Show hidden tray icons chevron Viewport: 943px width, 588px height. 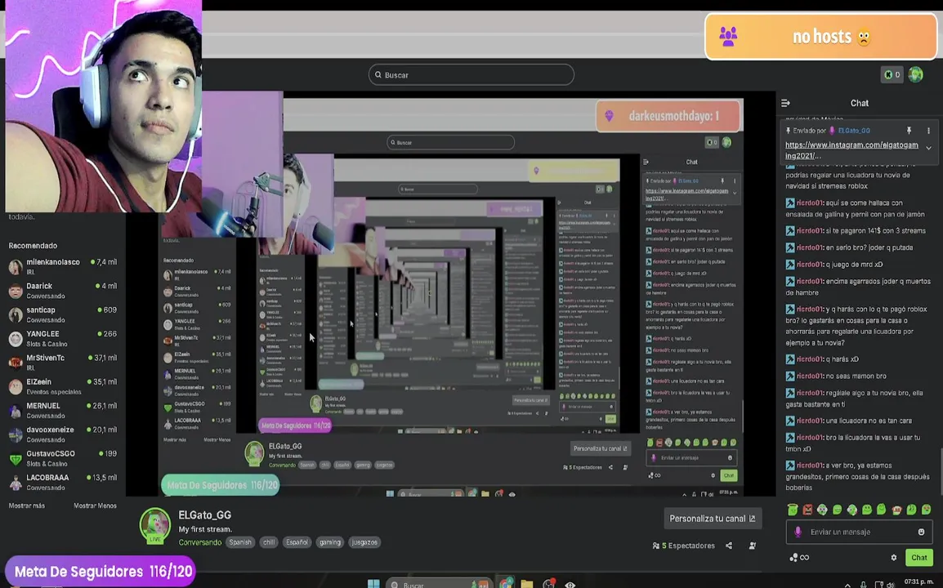[x=847, y=585]
